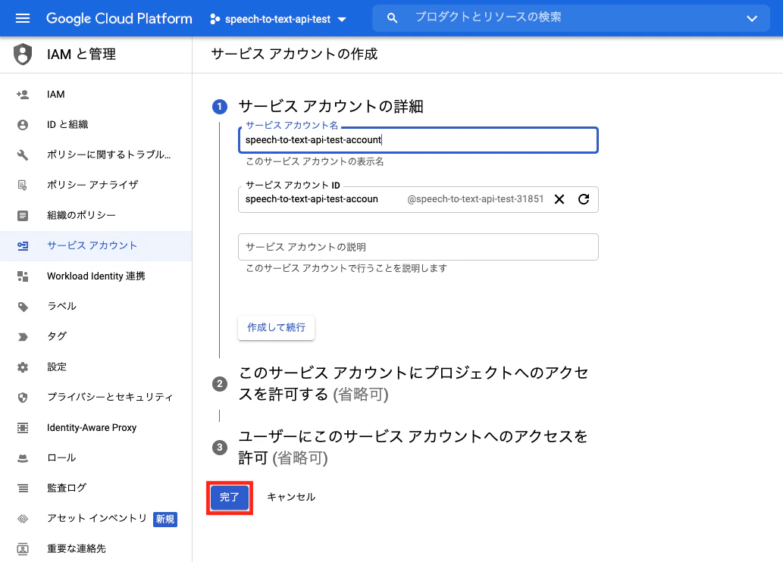
Task: Click the タグ arrow icon
Action: tap(23, 337)
